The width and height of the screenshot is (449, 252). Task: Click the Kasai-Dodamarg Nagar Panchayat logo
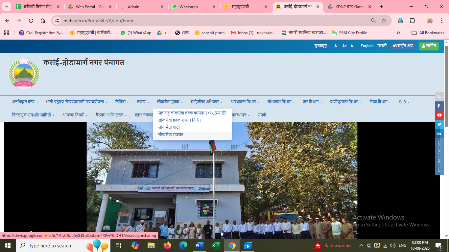[24, 74]
